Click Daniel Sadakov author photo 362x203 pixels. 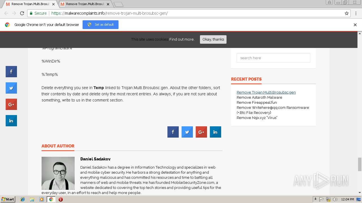[x=58, y=173]
